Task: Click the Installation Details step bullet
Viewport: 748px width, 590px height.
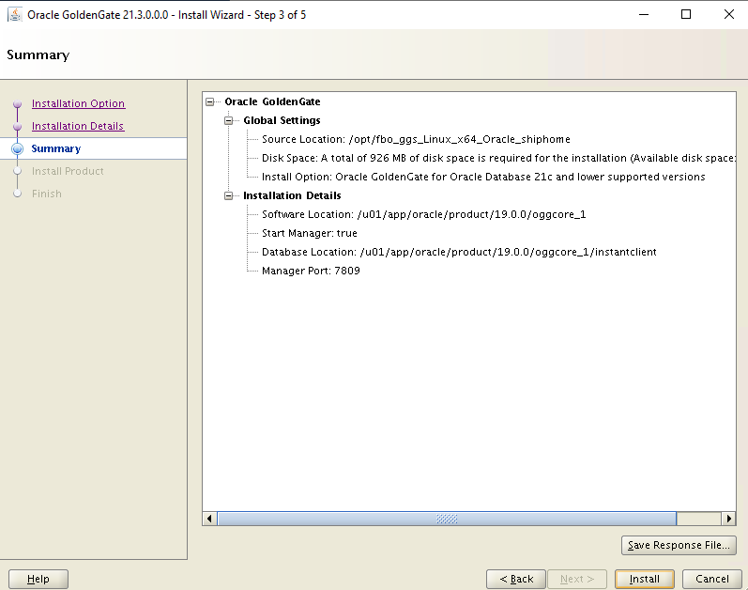Action: click(x=18, y=126)
